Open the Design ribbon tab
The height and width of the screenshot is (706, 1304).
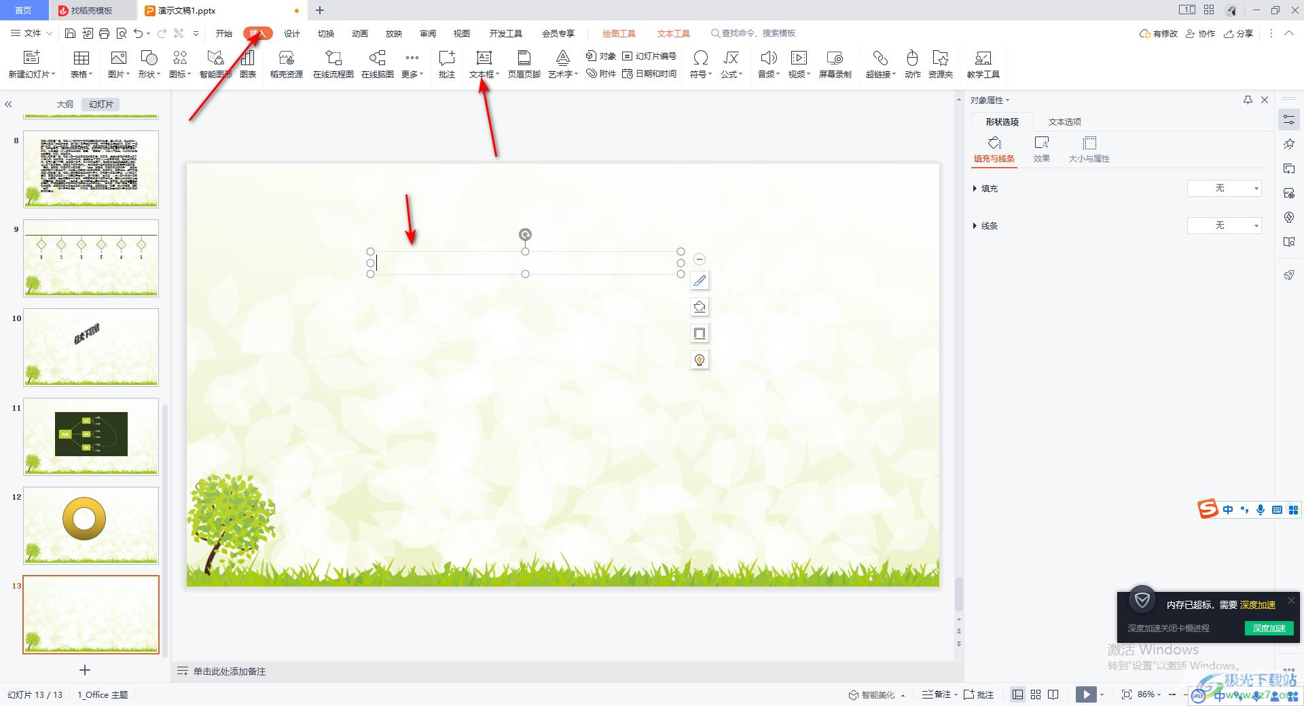coord(291,33)
